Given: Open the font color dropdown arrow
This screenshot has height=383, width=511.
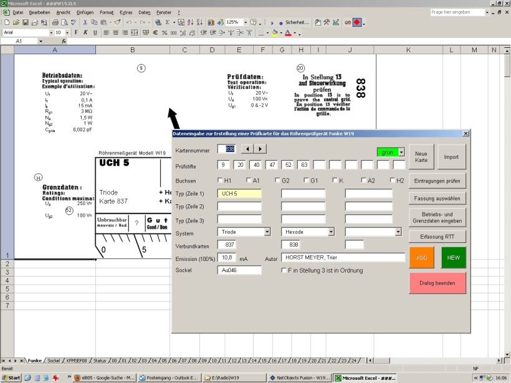Looking at the screenshot, I should (295, 32).
